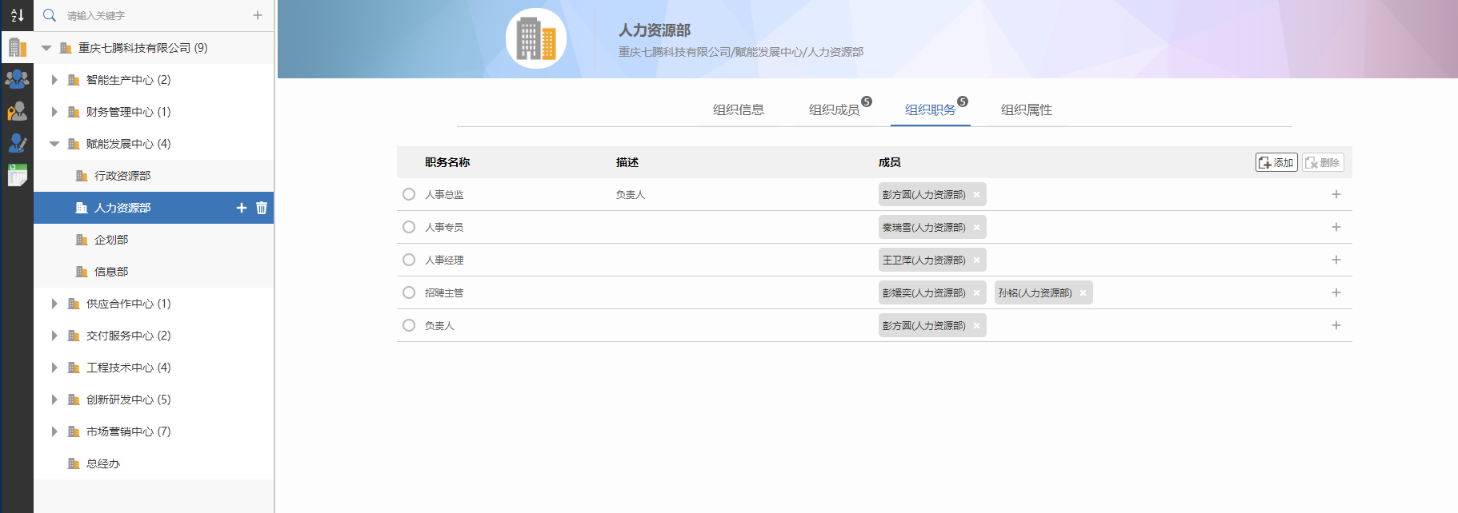Click the 添加 button
The image size is (1458, 513).
click(x=1276, y=162)
